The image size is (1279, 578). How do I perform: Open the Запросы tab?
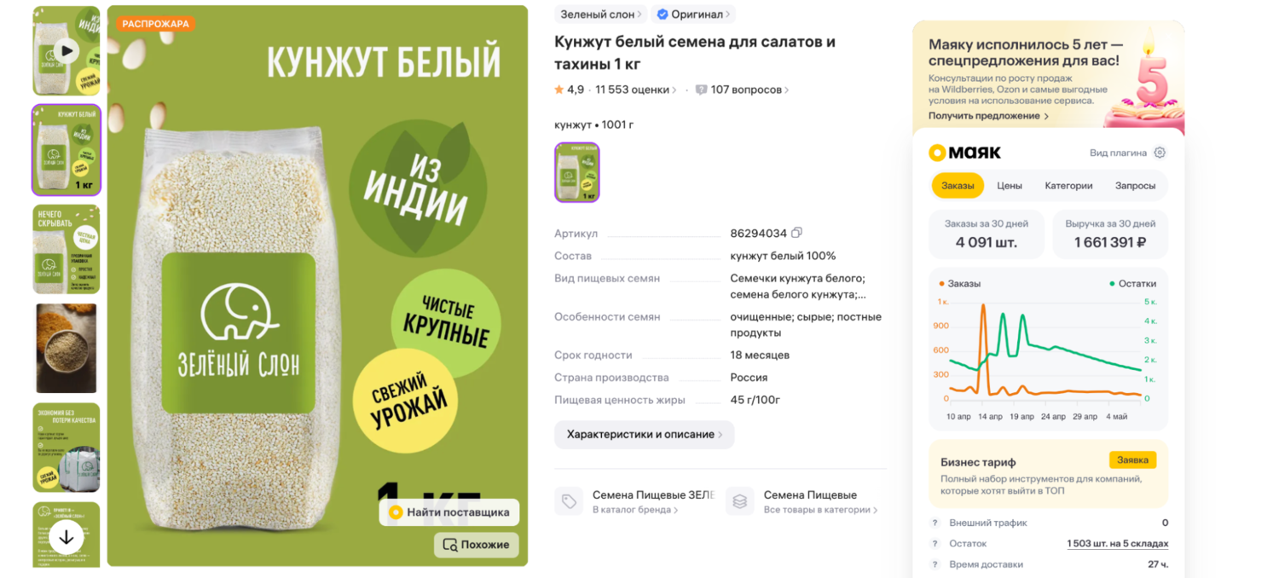click(1135, 185)
